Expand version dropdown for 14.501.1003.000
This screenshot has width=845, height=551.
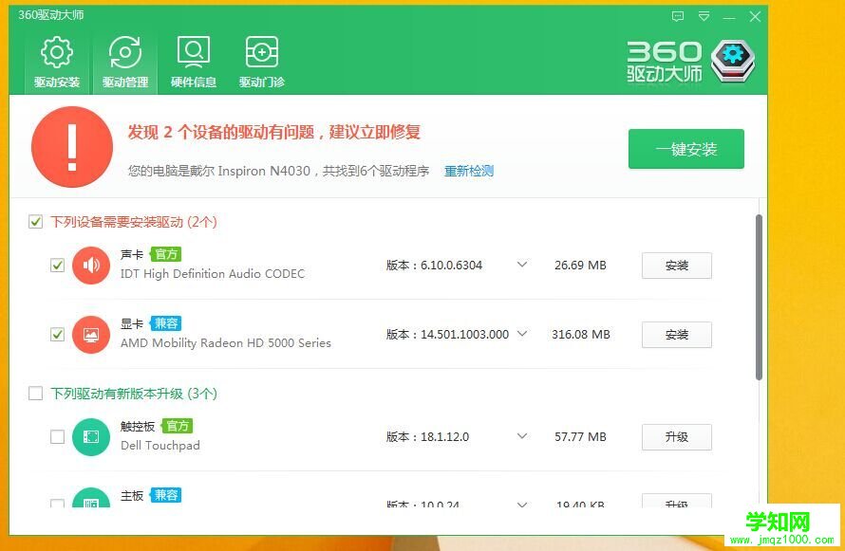coord(521,334)
